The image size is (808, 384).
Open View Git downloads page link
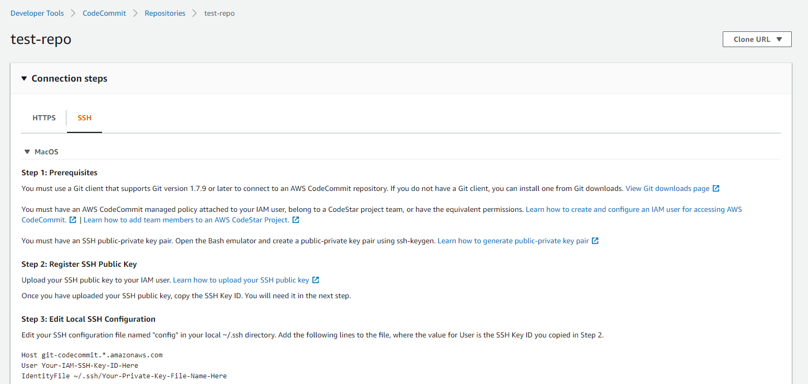point(667,188)
